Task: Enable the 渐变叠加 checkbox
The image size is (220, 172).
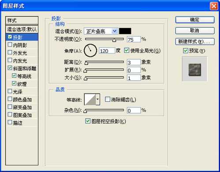Action: click(10, 107)
